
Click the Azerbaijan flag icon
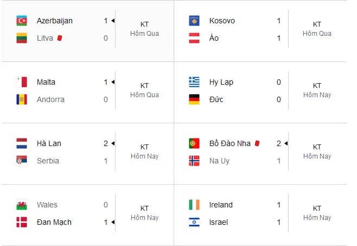[22, 21]
